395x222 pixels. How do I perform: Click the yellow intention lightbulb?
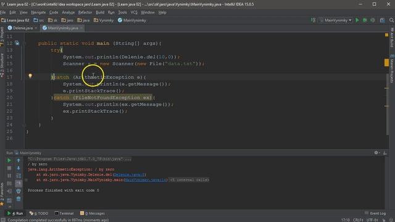pos(30,75)
